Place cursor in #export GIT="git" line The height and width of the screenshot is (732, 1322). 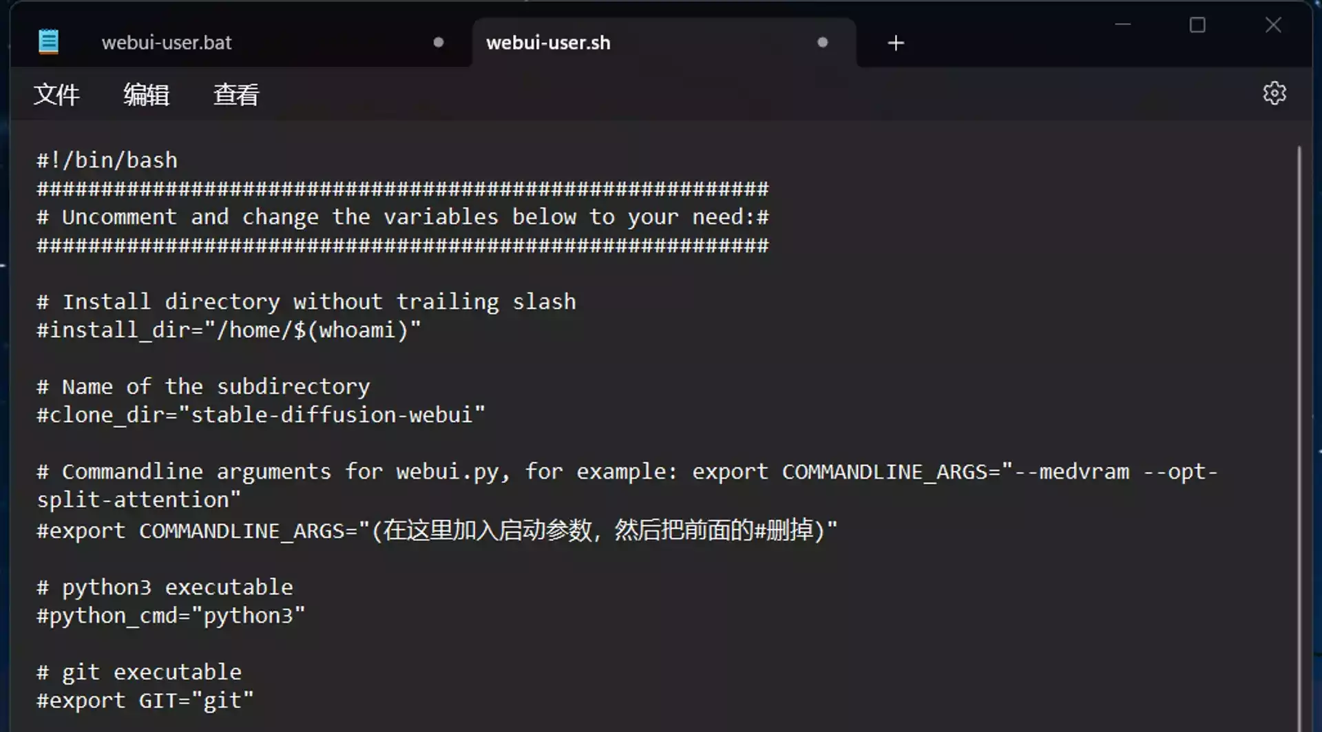click(145, 700)
